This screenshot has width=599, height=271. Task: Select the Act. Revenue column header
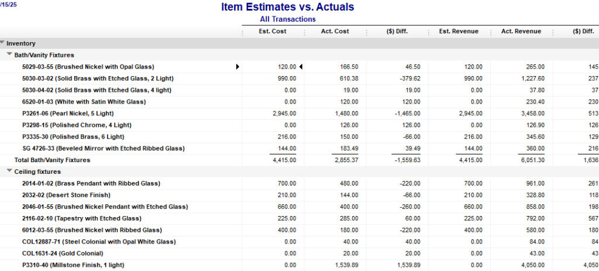point(521,32)
